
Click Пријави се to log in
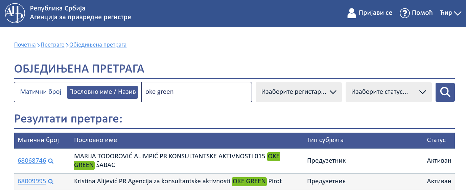(375, 13)
